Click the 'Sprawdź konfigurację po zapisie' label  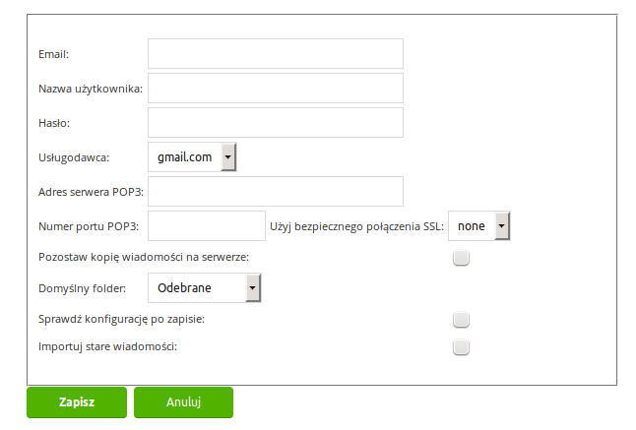[121, 320]
